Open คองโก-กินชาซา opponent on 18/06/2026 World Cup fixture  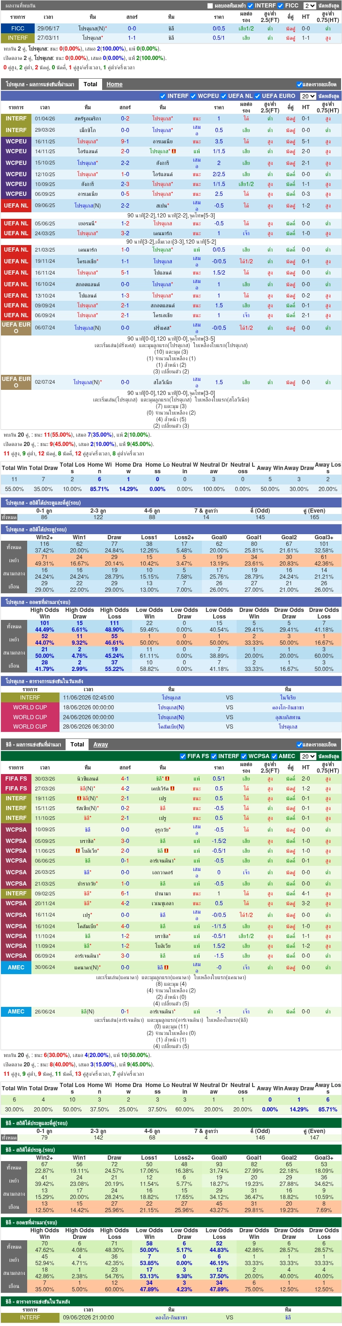[x=288, y=707]
